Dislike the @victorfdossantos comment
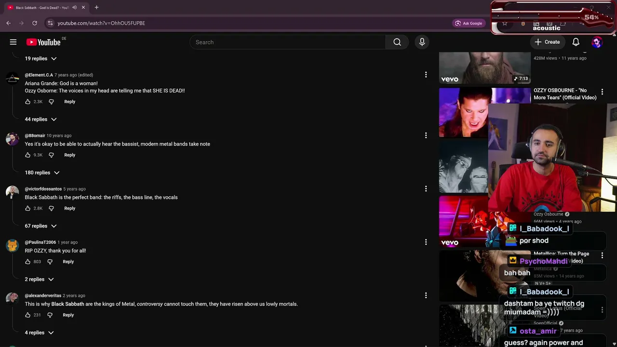Viewport: 617px width, 347px height. point(51,208)
